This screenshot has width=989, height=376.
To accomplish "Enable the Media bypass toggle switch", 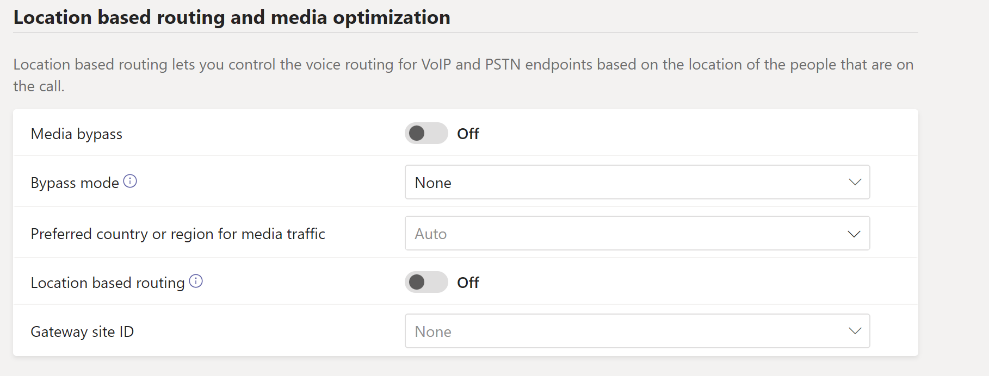I will [426, 133].
